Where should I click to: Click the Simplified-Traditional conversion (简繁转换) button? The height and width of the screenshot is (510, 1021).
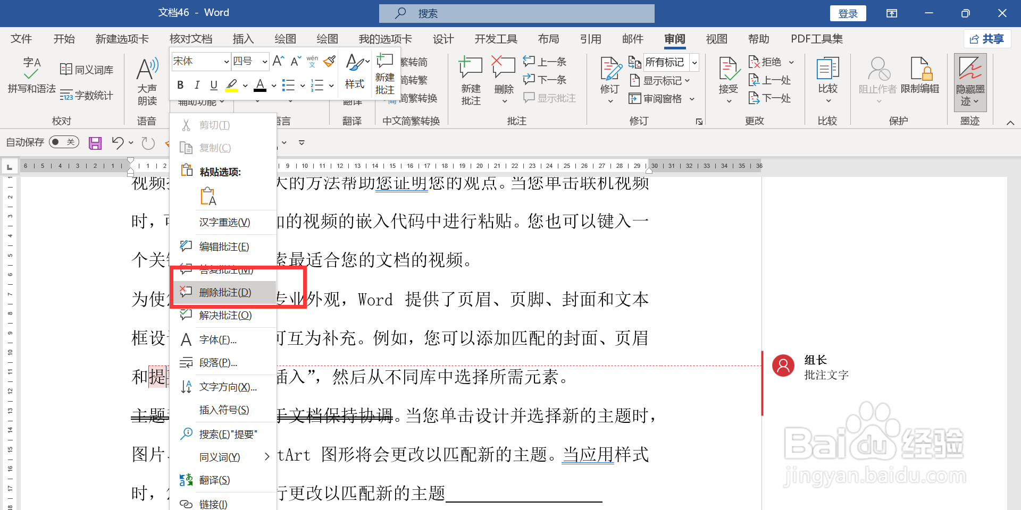(x=413, y=98)
